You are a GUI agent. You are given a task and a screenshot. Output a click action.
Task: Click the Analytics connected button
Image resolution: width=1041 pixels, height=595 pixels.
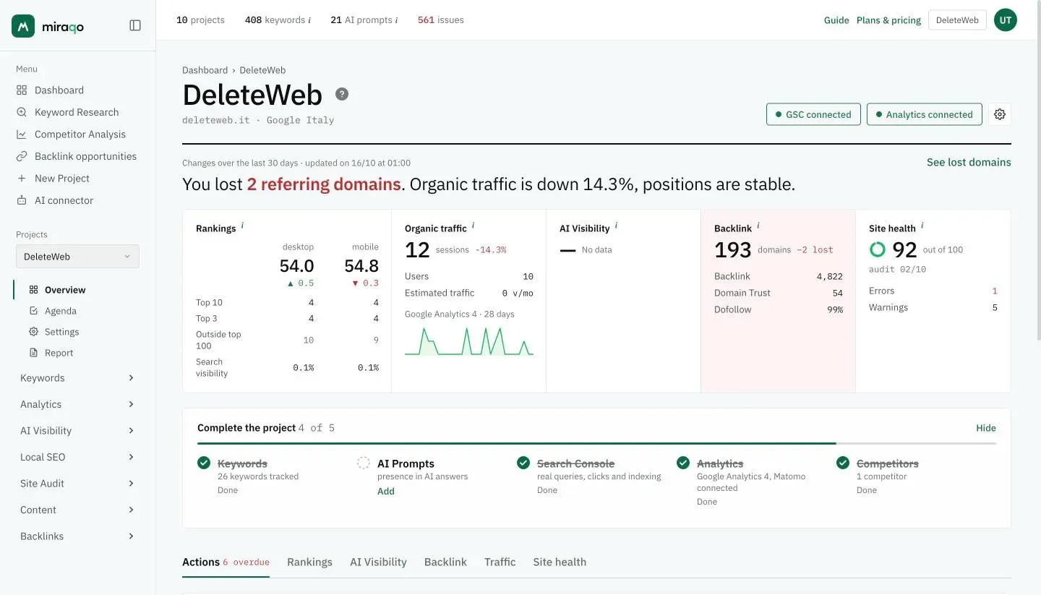pyautogui.click(x=925, y=114)
